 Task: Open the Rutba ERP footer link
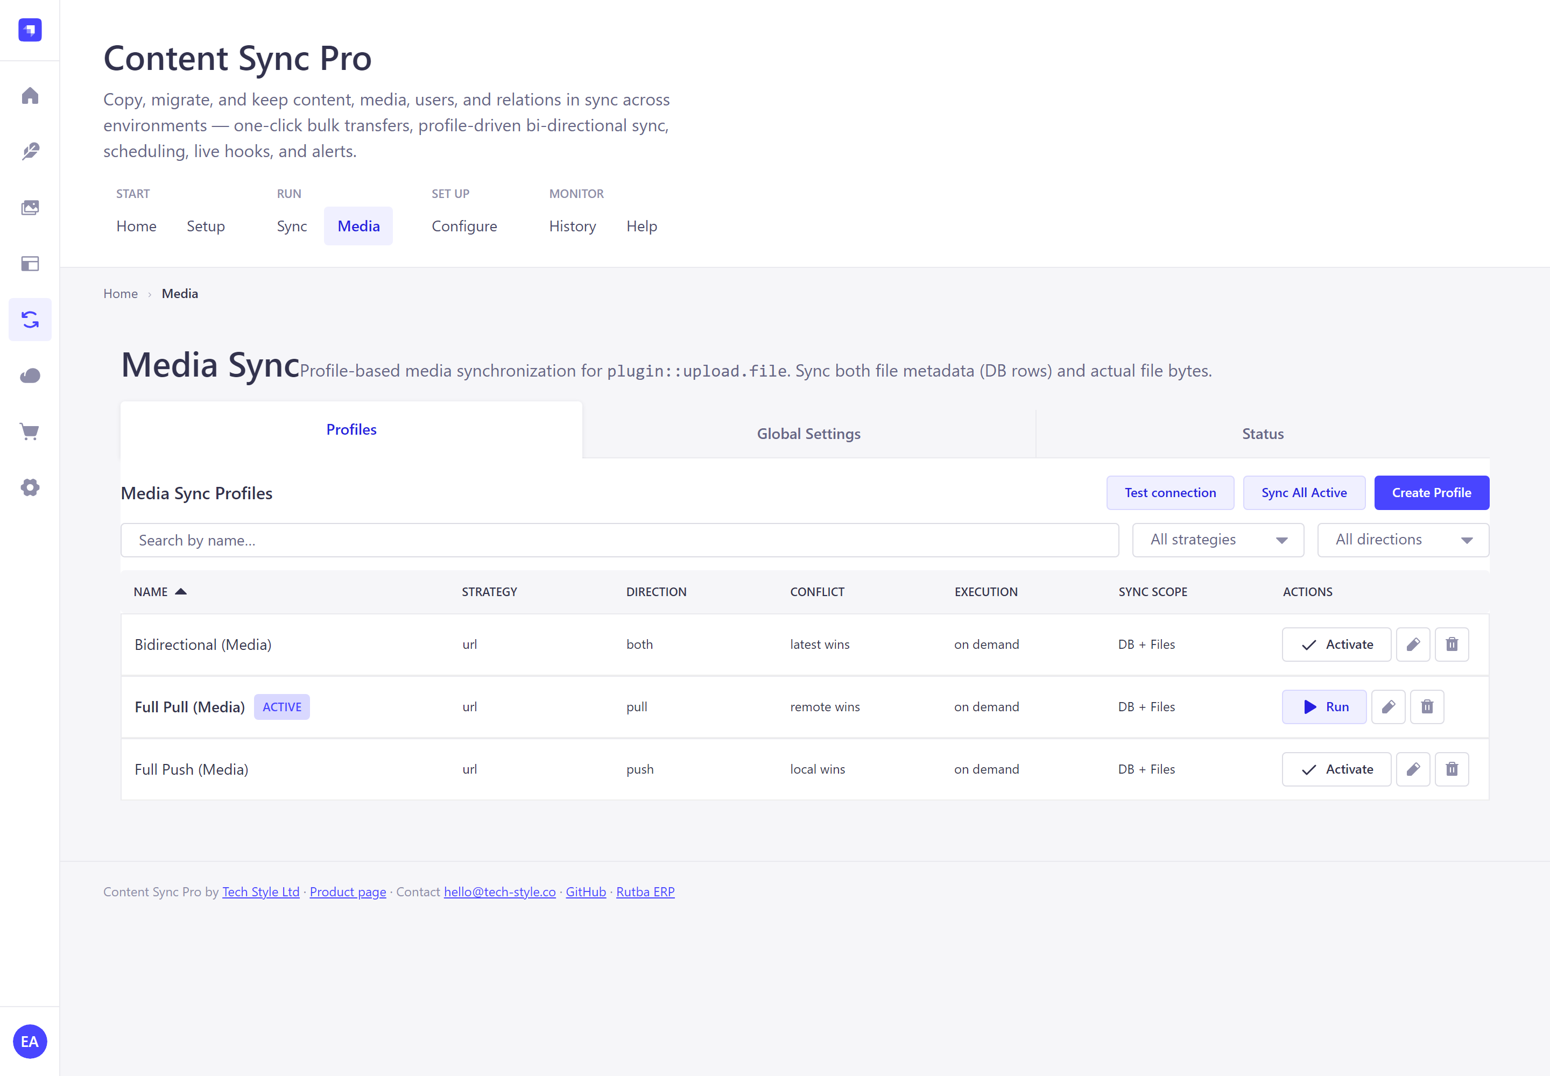pos(645,892)
